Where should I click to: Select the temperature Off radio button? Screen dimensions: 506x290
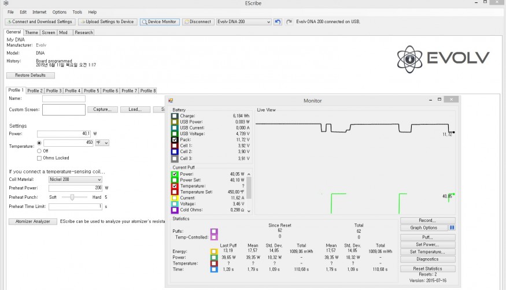(x=39, y=151)
